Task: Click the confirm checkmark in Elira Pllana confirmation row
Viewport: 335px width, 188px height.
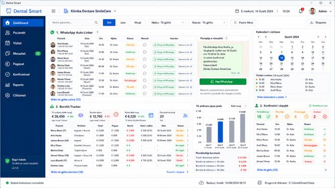Action: tap(324, 135)
